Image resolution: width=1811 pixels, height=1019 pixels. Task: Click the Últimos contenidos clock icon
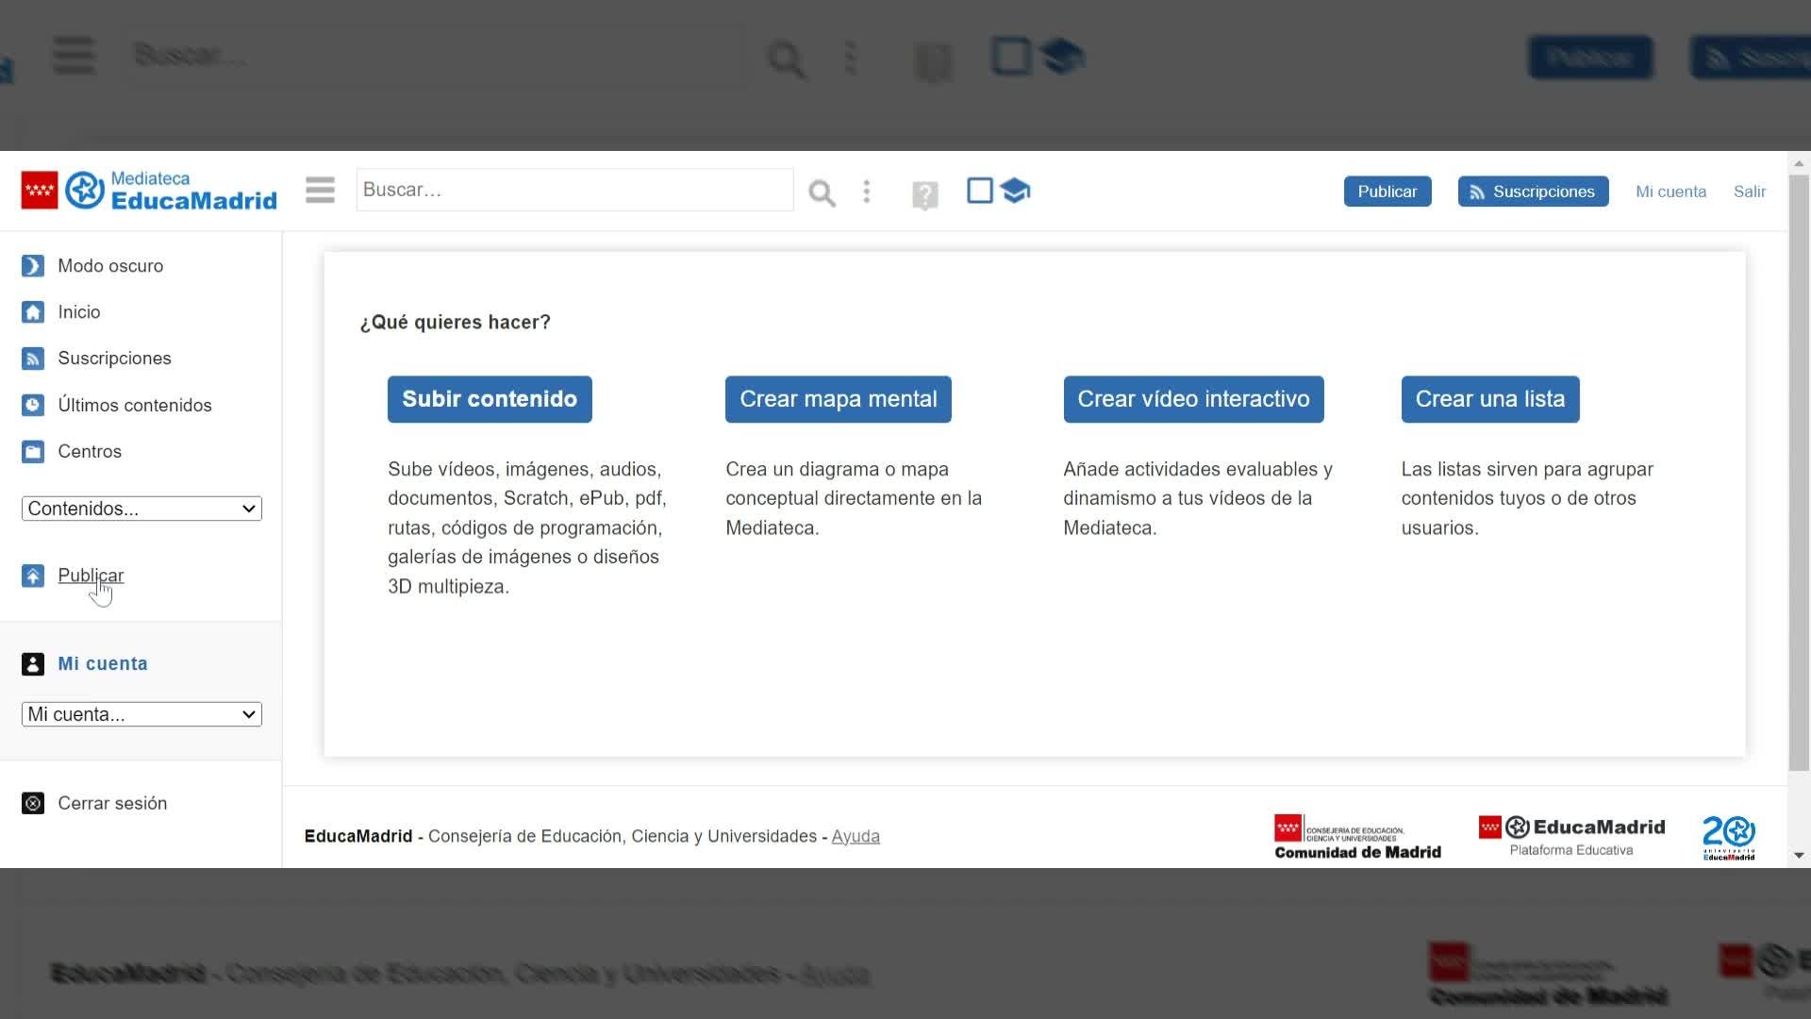tap(33, 405)
